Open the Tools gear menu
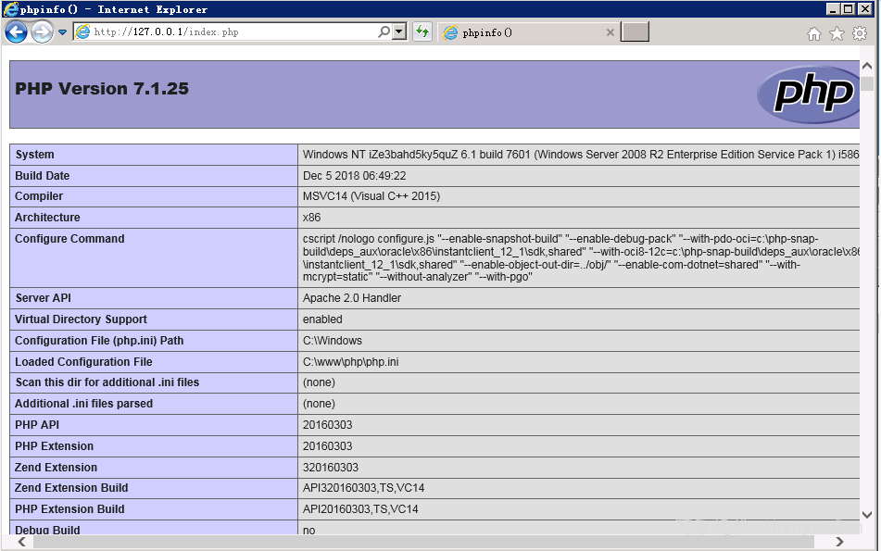Viewport: 881px width, 551px height. (860, 33)
